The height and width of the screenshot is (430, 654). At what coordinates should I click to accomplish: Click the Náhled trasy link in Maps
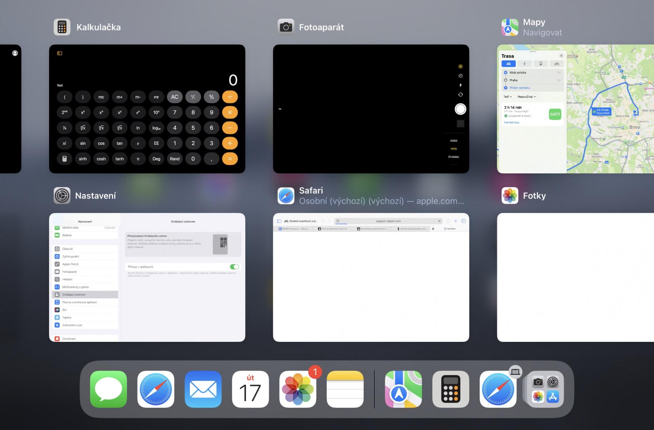tap(512, 123)
